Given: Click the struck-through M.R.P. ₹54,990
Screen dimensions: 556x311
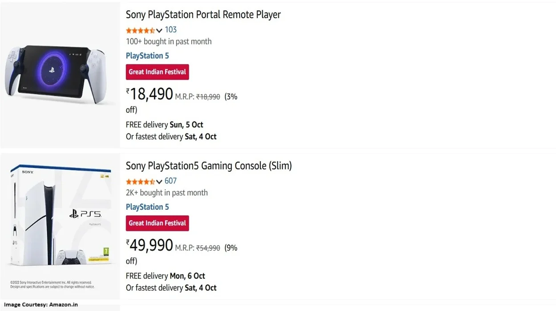Looking at the screenshot, I should [208, 248].
